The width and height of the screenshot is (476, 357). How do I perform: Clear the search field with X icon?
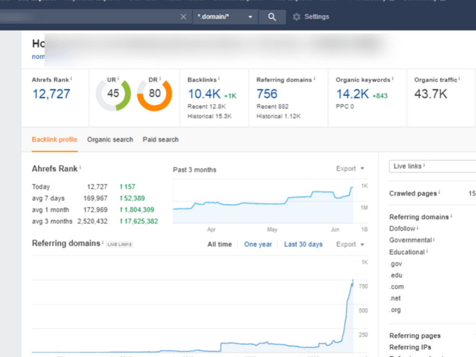point(183,17)
